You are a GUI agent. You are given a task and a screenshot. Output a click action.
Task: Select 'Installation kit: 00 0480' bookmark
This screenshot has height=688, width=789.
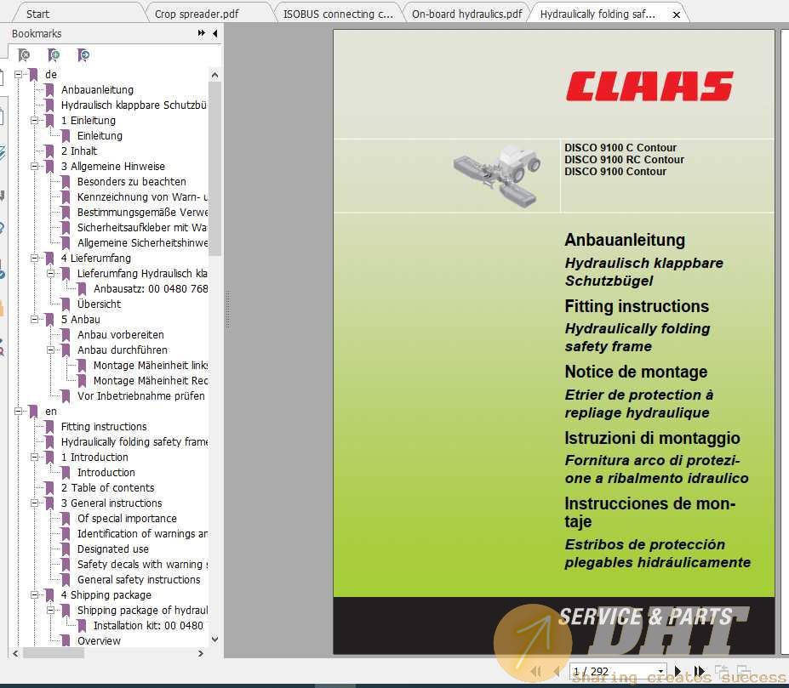coord(148,626)
